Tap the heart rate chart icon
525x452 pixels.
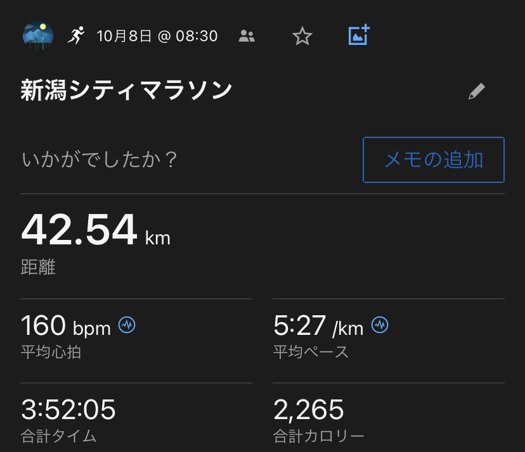[127, 325]
